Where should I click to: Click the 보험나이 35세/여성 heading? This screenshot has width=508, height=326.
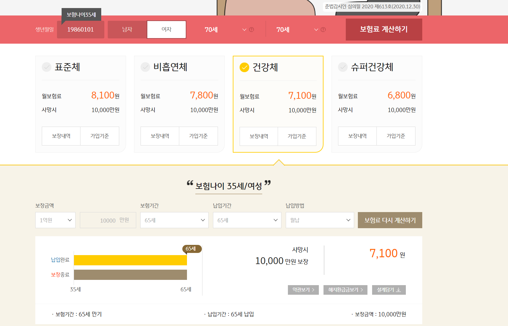229,186
